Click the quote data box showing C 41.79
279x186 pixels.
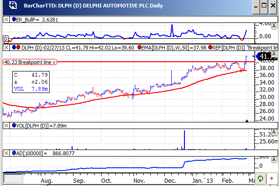(x=31, y=82)
